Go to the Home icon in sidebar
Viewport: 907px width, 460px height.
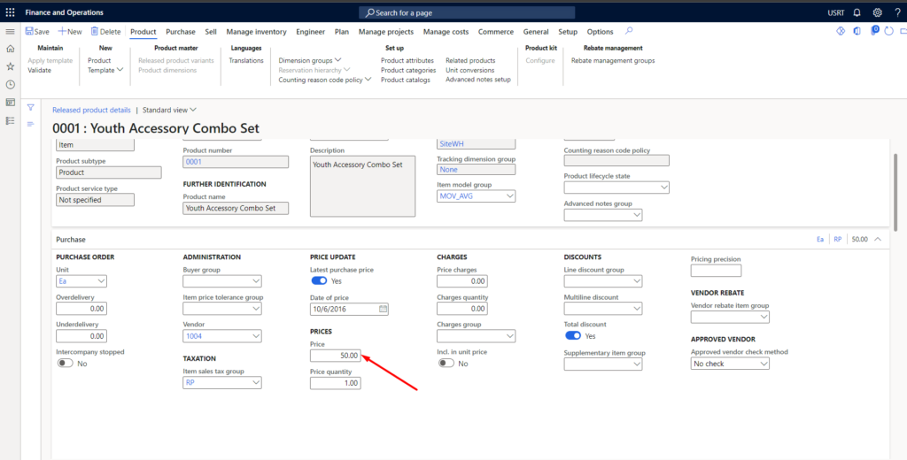tap(10, 50)
